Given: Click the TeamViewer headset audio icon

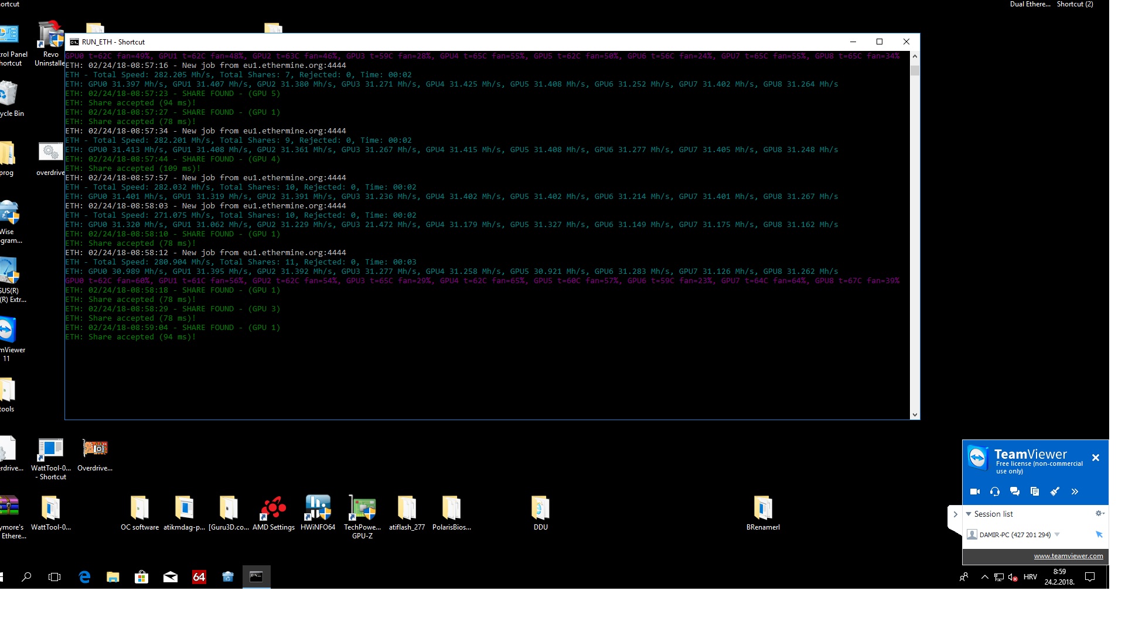Looking at the screenshot, I should click(995, 492).
